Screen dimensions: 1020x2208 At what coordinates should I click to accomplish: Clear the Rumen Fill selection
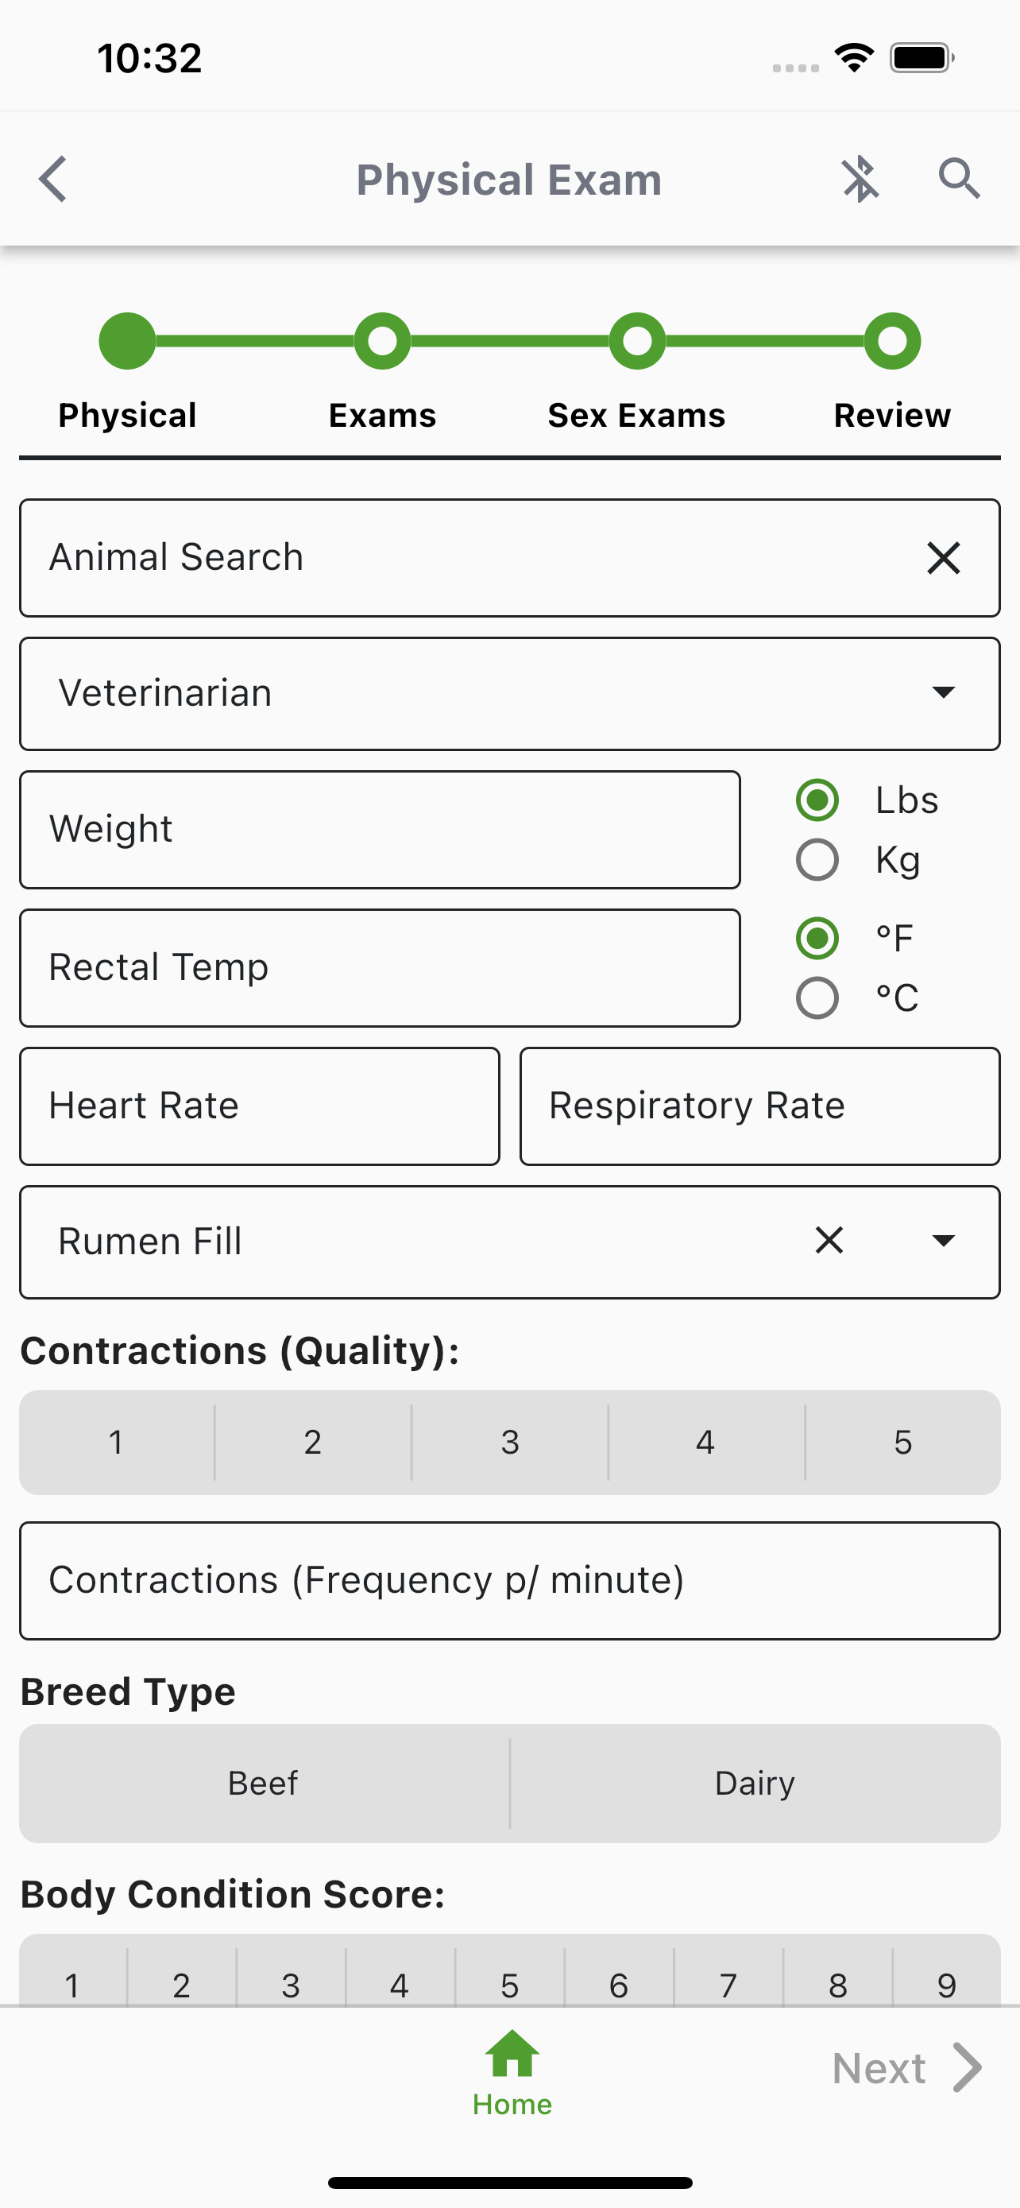coord(829,1240)
